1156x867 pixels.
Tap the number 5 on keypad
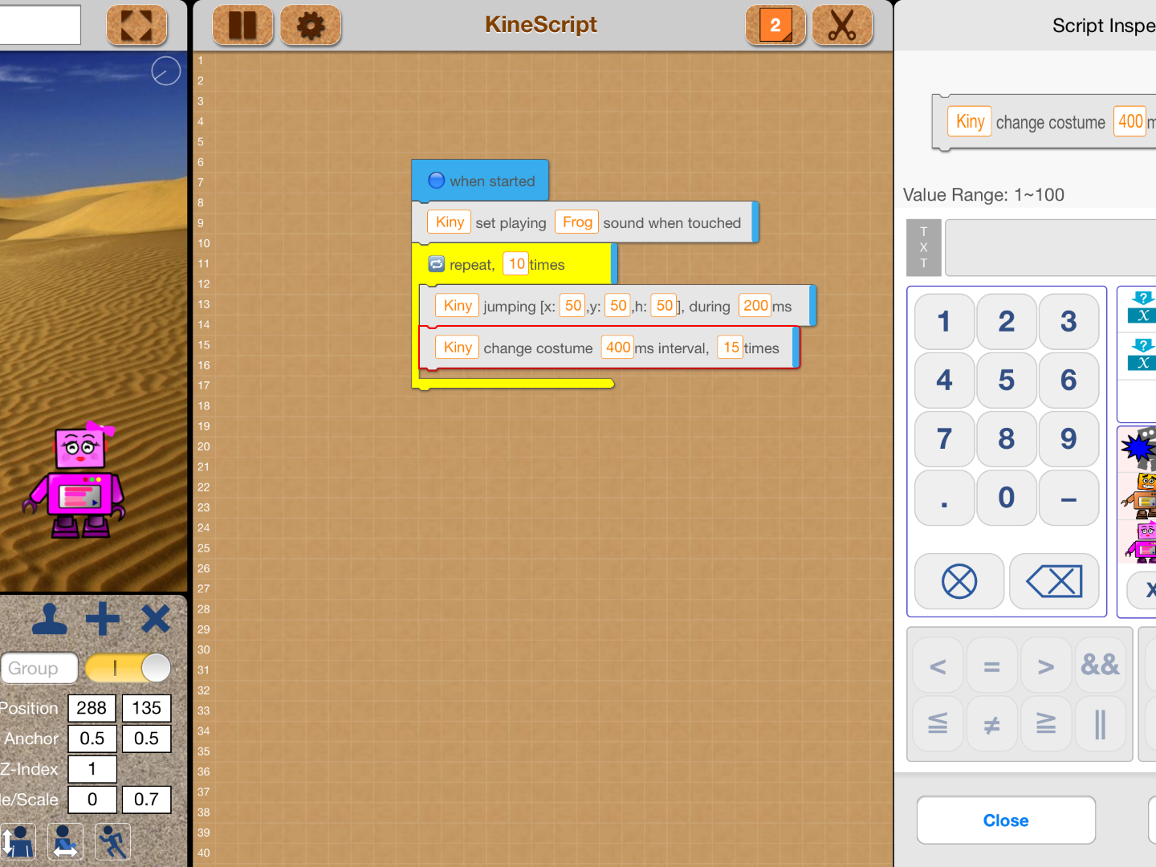click(1006, 381)
